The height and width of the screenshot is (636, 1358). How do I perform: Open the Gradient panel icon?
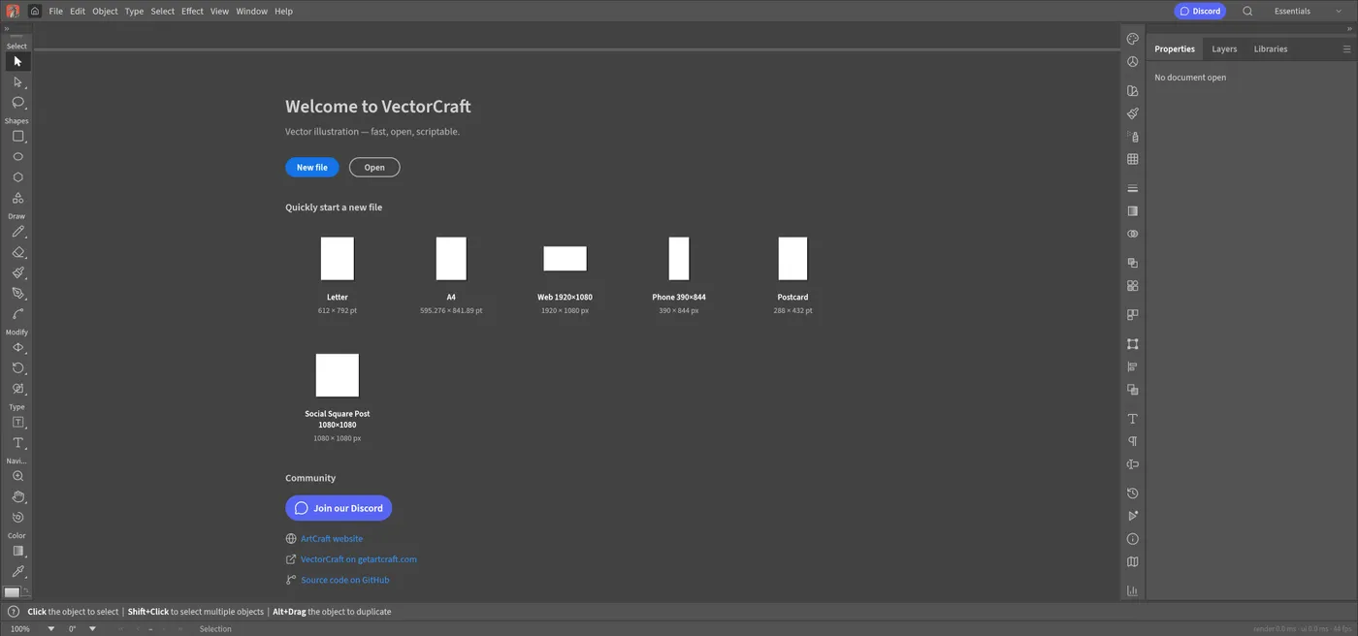(x=1132, y=210)
